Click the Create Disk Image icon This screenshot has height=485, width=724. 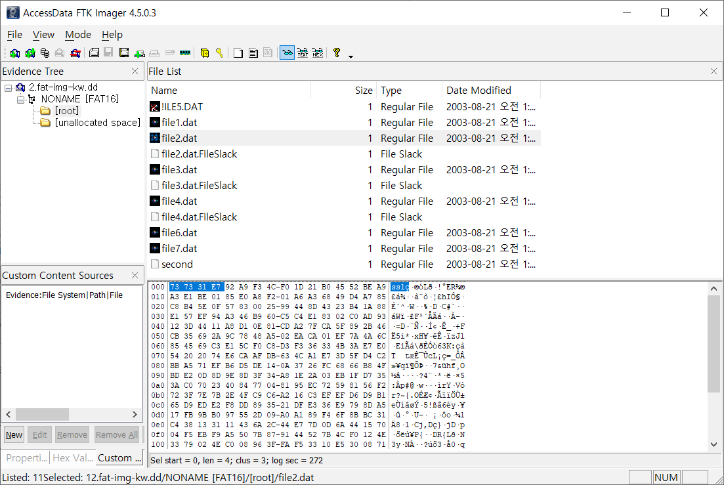(x=94, y=53)
